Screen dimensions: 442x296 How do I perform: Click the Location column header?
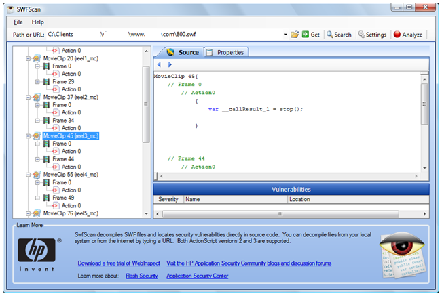click(358, 199)
